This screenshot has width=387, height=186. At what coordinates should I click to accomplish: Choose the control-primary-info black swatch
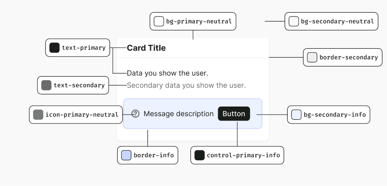199,155
